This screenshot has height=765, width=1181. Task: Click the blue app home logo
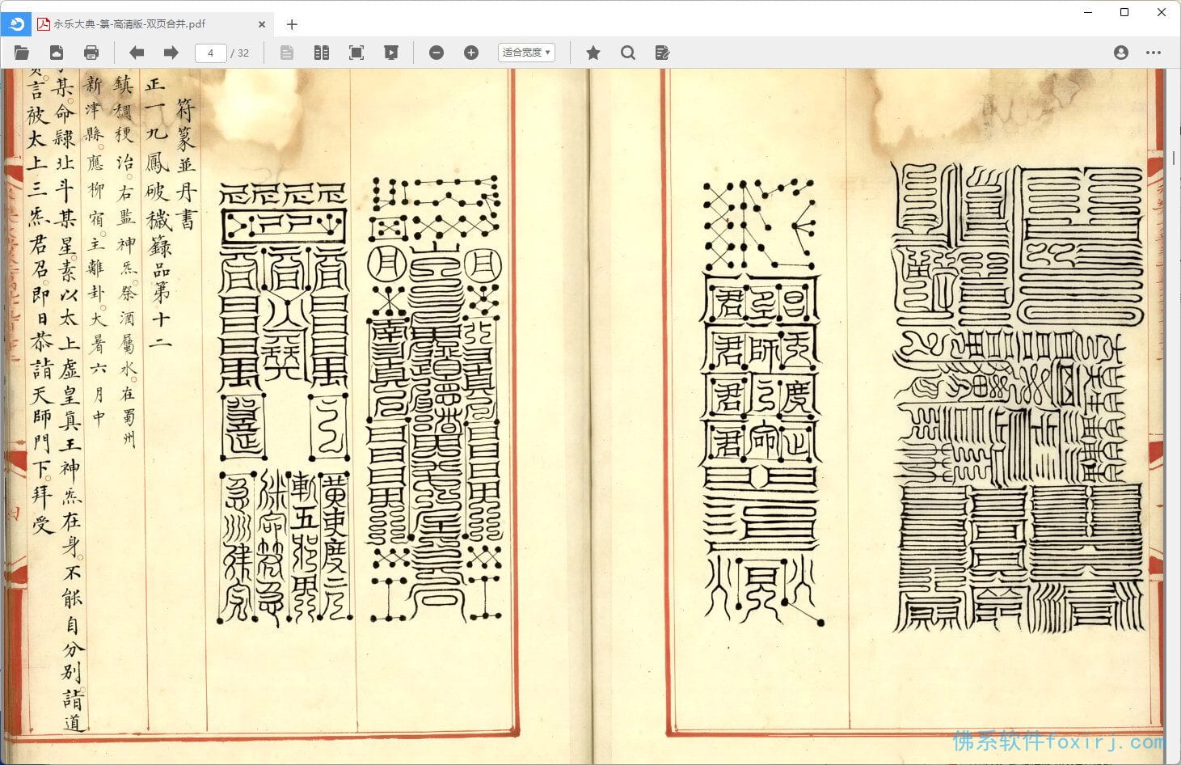[x=15, y=24]
